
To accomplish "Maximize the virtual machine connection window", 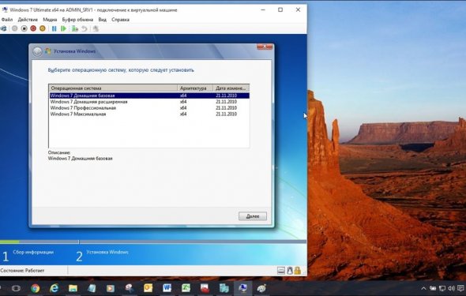I will [x=280, y=9].
